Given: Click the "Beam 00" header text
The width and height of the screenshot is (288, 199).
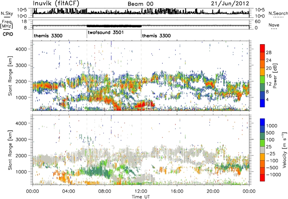Looking at the screenshot, I should pos(140,4).
